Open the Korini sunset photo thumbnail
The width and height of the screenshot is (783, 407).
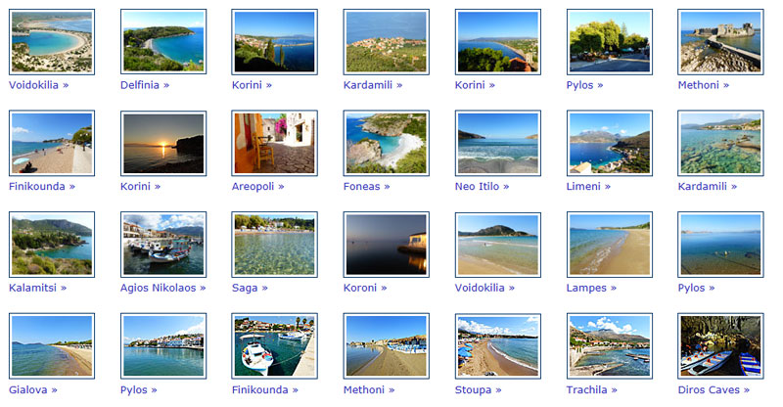click(163, 143)
